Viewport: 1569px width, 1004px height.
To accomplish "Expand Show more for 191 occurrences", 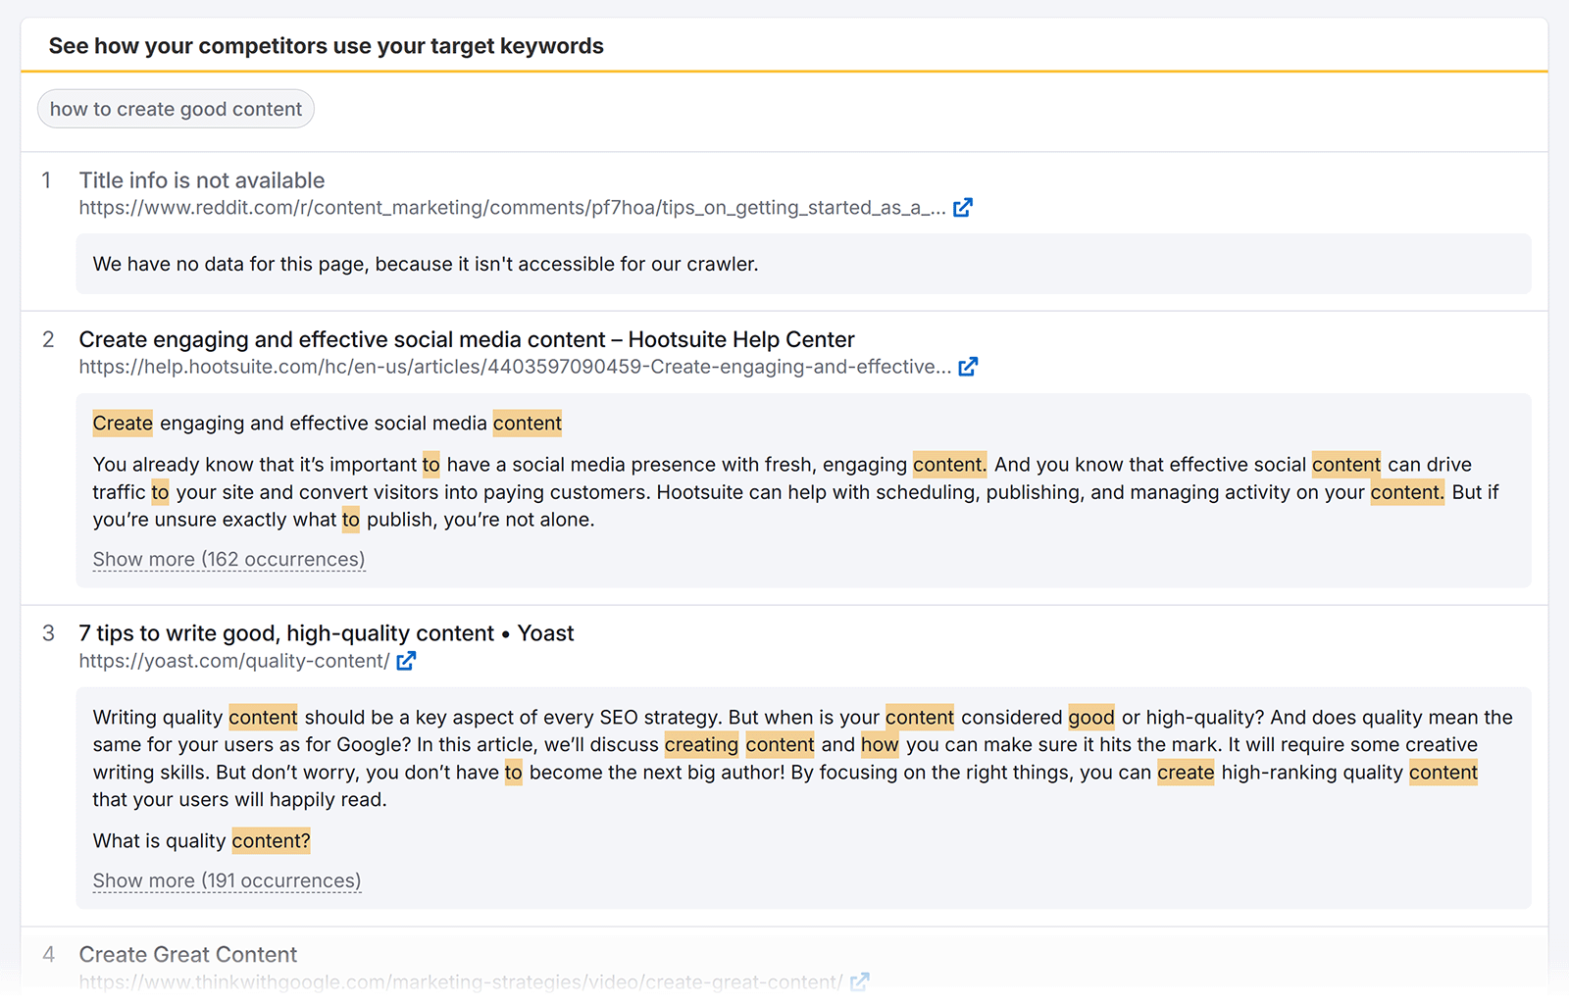I will (x=226, y=880).
